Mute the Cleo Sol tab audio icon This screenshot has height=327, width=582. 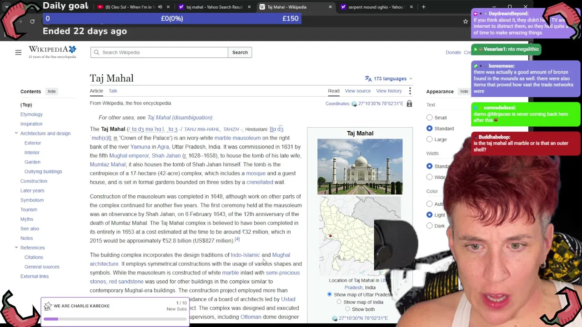160,7
